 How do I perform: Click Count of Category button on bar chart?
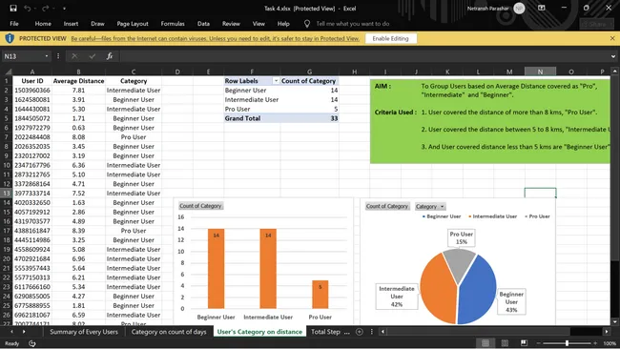click(200, 206)
